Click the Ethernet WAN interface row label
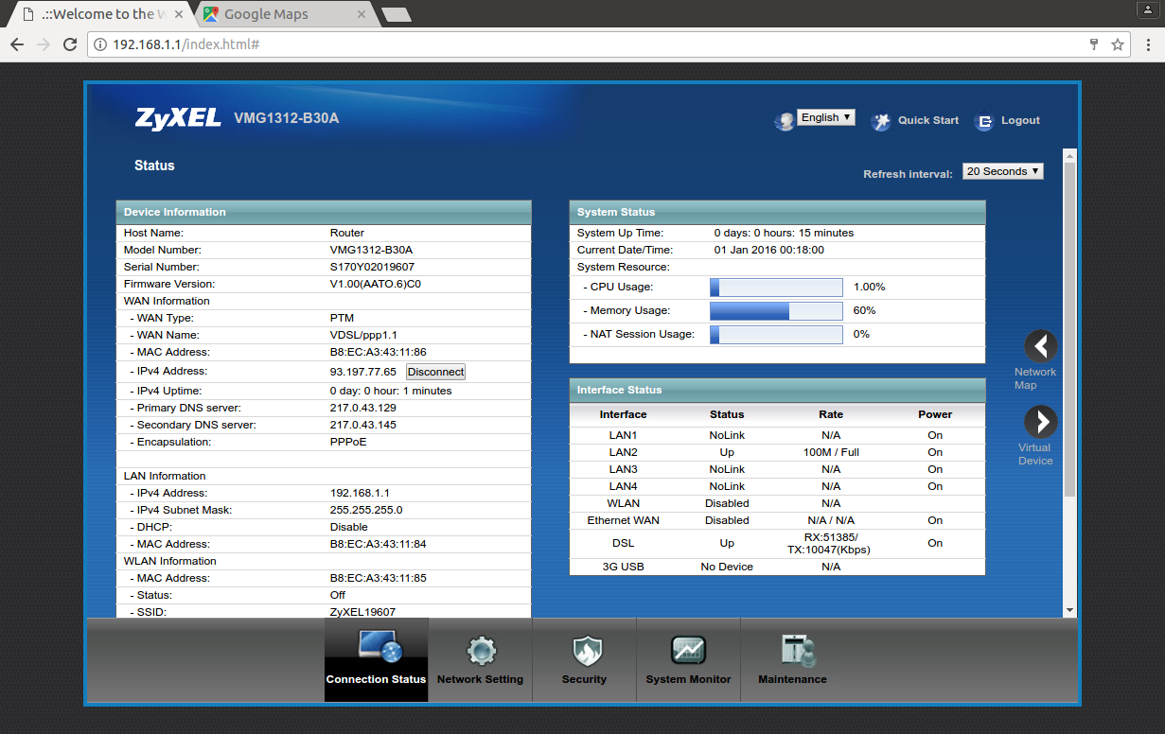The height and width of the screenshot is (734, 1165). click(623, 520)
